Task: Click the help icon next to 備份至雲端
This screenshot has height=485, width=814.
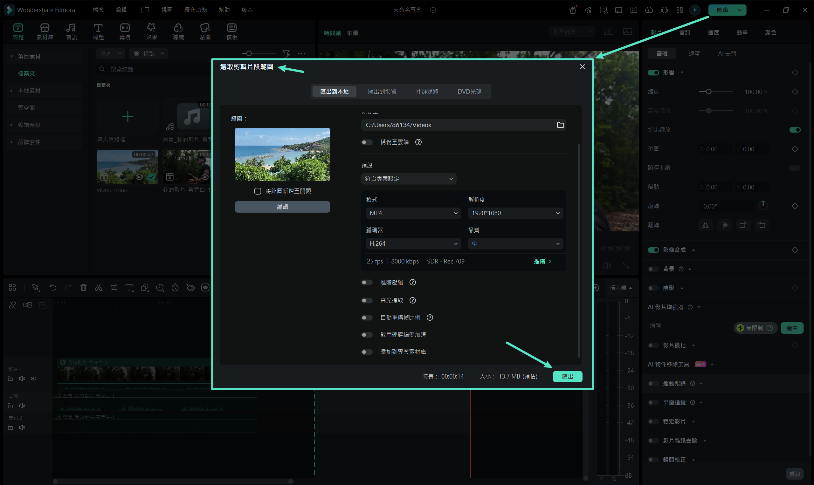Action: click(x=418, y=142)
